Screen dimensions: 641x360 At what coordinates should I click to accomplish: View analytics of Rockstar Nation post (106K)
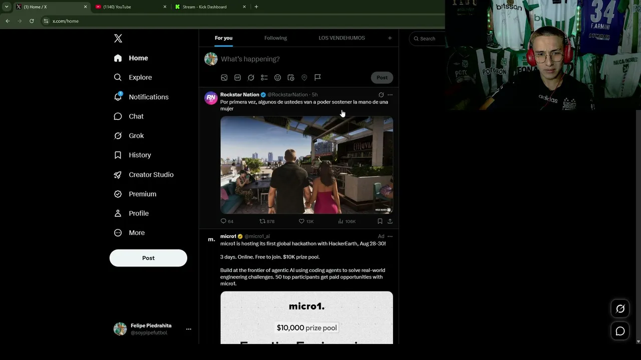tap(347, 221)
